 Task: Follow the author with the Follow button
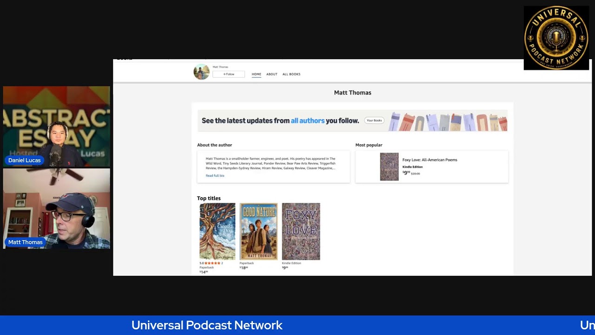(x=229, y=74)
